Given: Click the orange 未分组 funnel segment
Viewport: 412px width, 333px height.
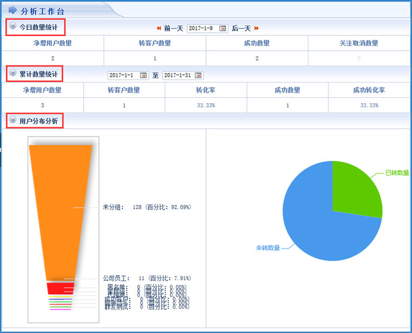Looking at the screenshot, I should coord(60,206).
